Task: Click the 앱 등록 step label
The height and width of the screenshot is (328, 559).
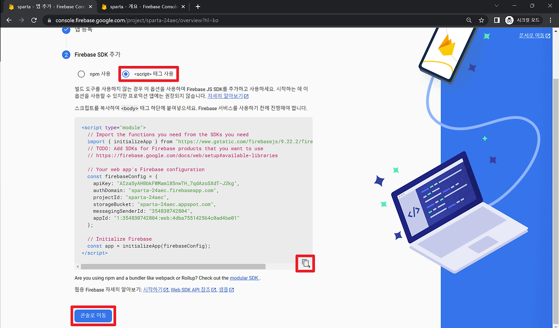Action: (83, 30)
